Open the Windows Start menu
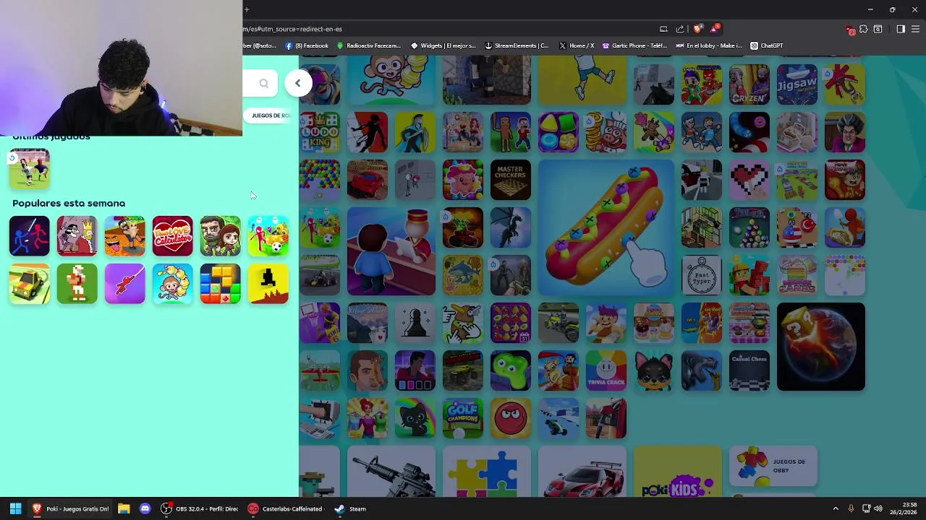Screen dimensions: 926x520 tap(15, 508)
